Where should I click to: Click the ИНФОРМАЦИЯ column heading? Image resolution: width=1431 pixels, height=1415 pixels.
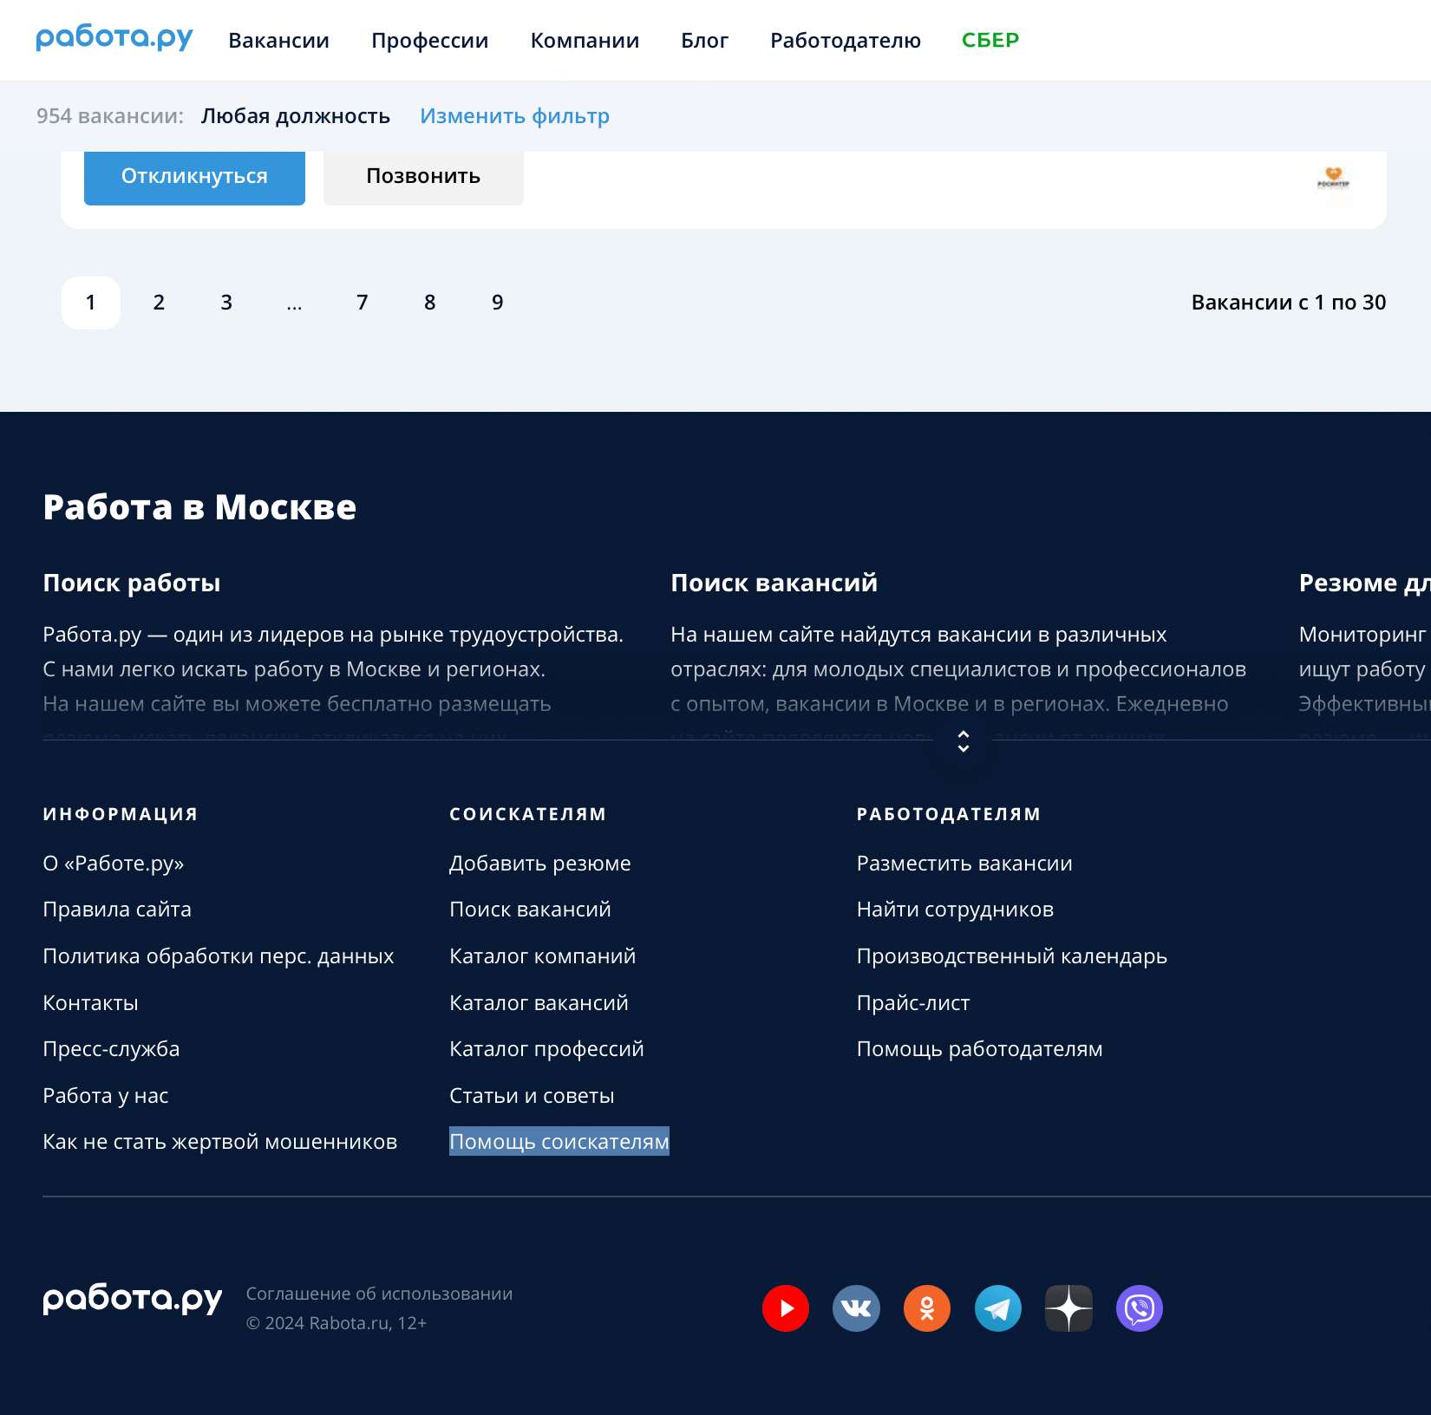tap(121, 814)
